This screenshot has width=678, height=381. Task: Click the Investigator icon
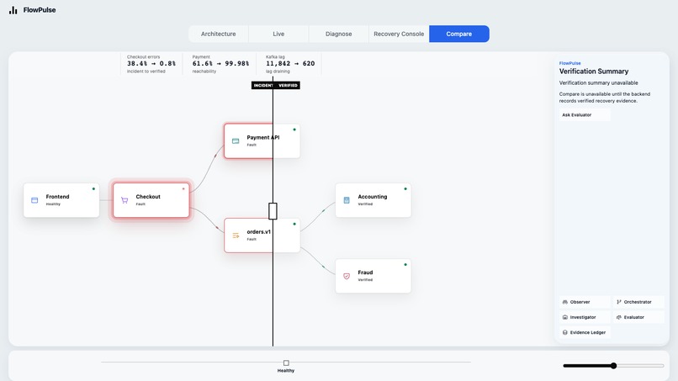(x=564, y=317)
